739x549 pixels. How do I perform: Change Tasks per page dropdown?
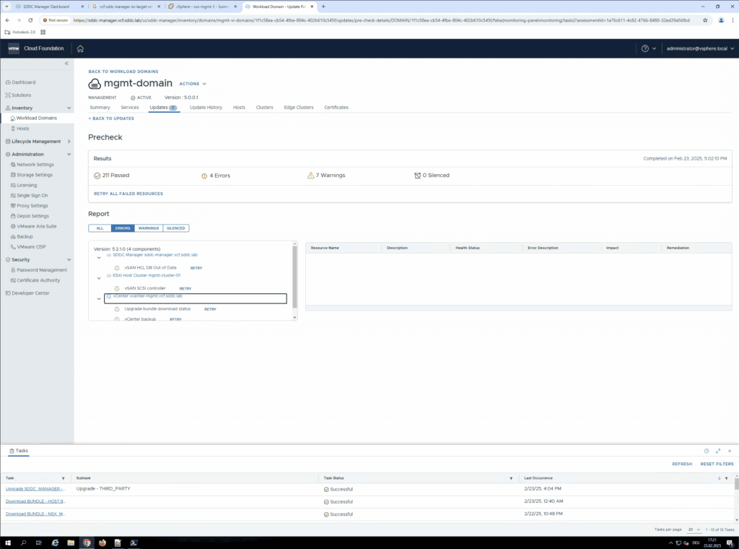pos(694,529)
